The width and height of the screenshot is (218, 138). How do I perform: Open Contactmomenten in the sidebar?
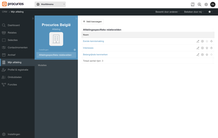pyautogui.click(x=17, y=48)
